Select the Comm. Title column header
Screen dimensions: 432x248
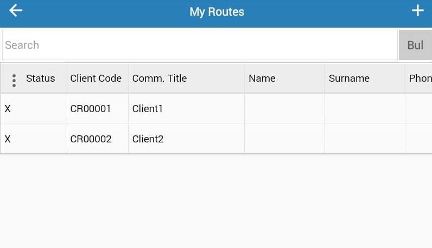[x=160, y=79]
